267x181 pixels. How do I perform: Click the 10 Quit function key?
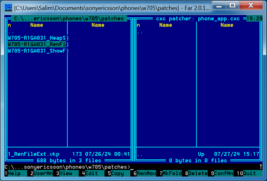(250, 173)
